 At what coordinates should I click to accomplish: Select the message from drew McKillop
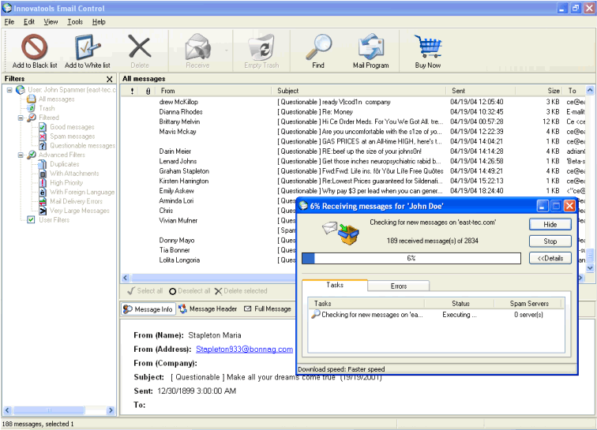coord(353,102)
